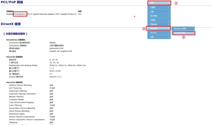212x125 pixels.
Task: Click the 主显示器驱动程序 bracketed subheading
Action: (15, 34)
